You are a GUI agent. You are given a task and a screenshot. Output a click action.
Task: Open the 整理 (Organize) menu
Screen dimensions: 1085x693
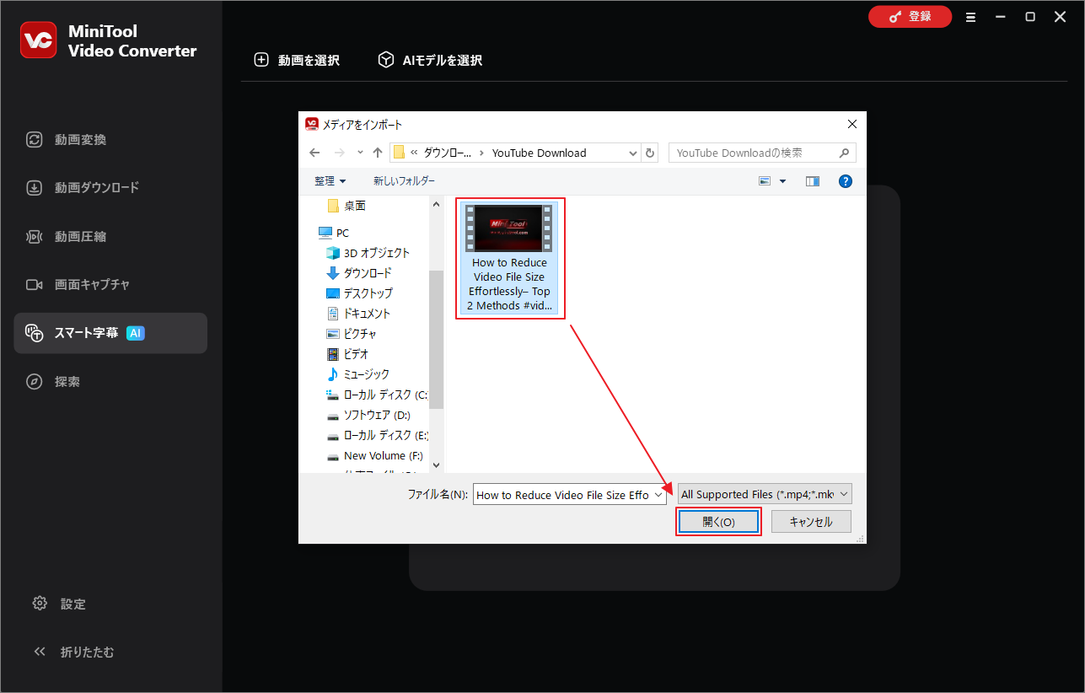click(330, 180)
